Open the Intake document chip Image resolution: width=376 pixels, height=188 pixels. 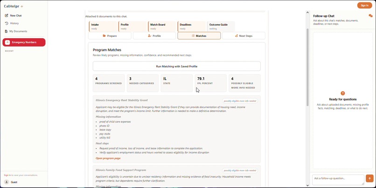tap(103, 27)
